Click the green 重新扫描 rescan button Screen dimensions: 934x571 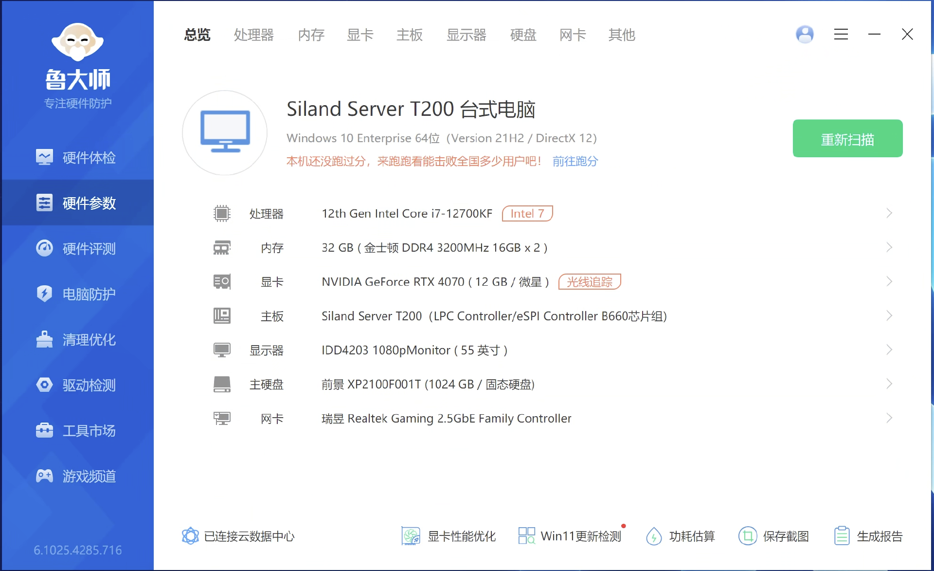tap(847, 138)
